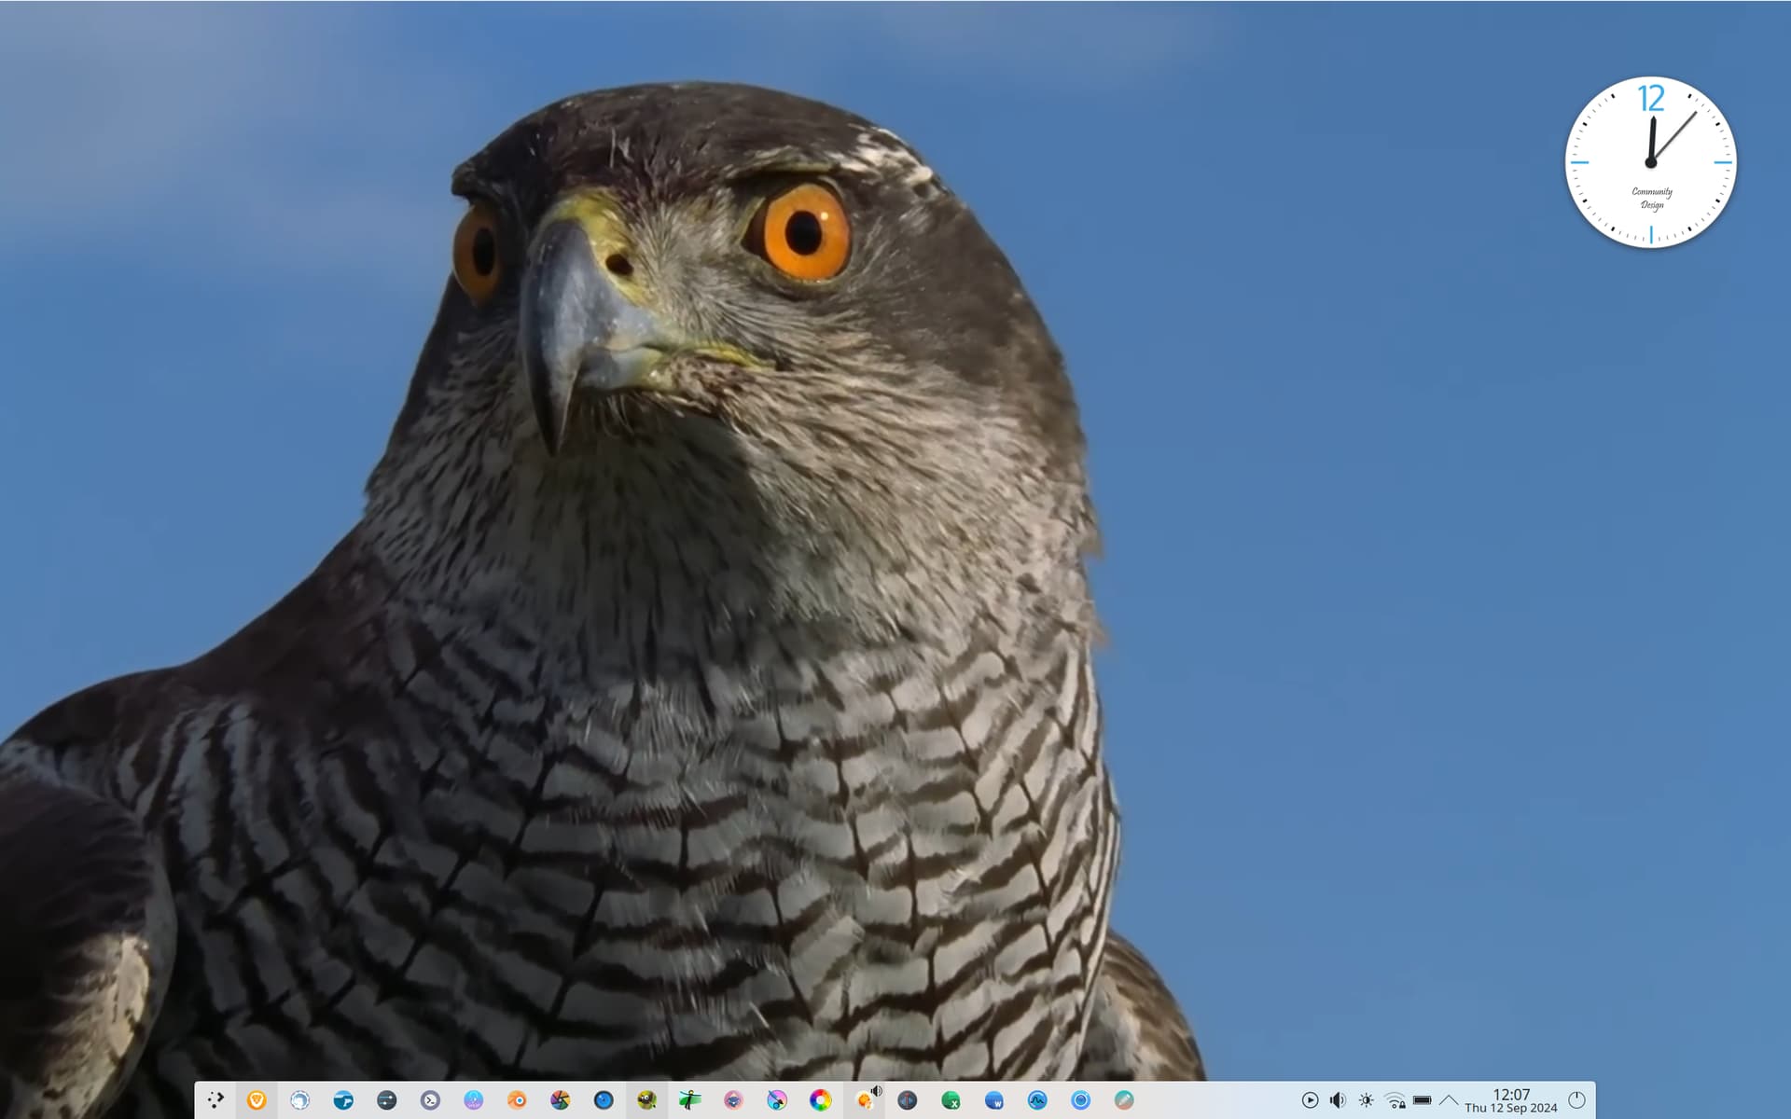The height and width of the screenshot is (1119, 1791).
Task: Launch Blender from the taskbar
Action: point(517,1100)
